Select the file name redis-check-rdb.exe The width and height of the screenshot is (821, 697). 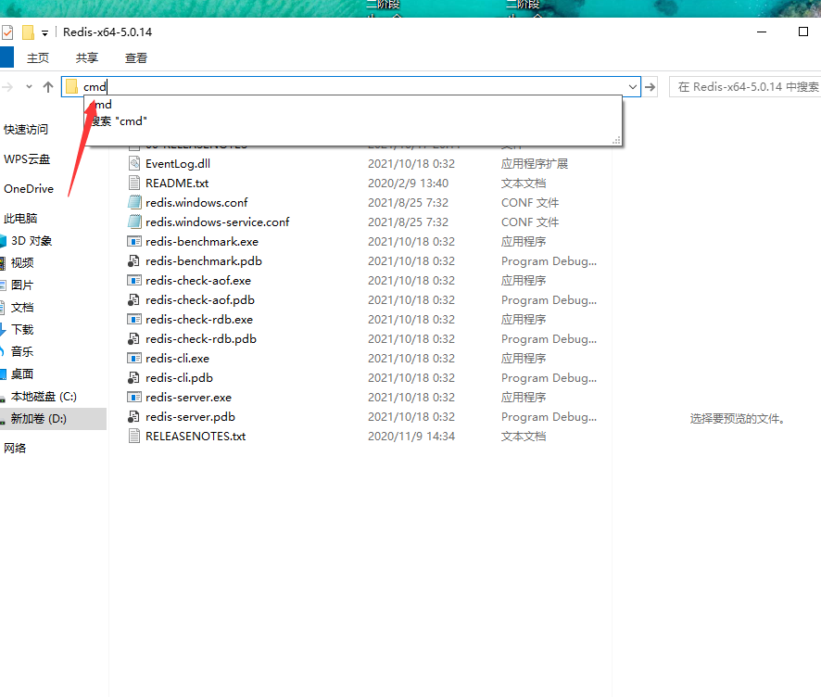click(199, 320)
